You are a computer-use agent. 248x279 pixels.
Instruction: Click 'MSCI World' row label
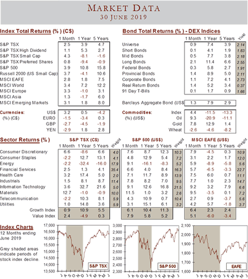(12, 85)
